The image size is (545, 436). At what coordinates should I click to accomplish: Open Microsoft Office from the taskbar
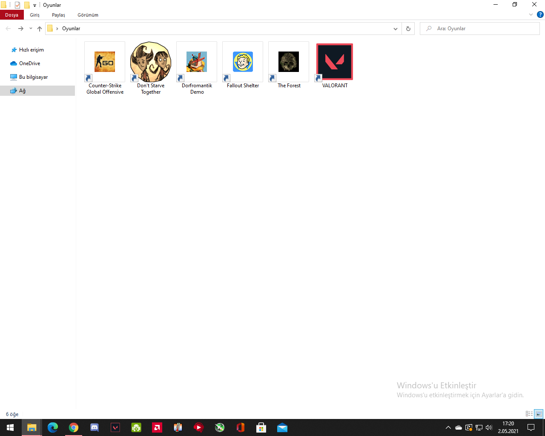coord(241,427)
